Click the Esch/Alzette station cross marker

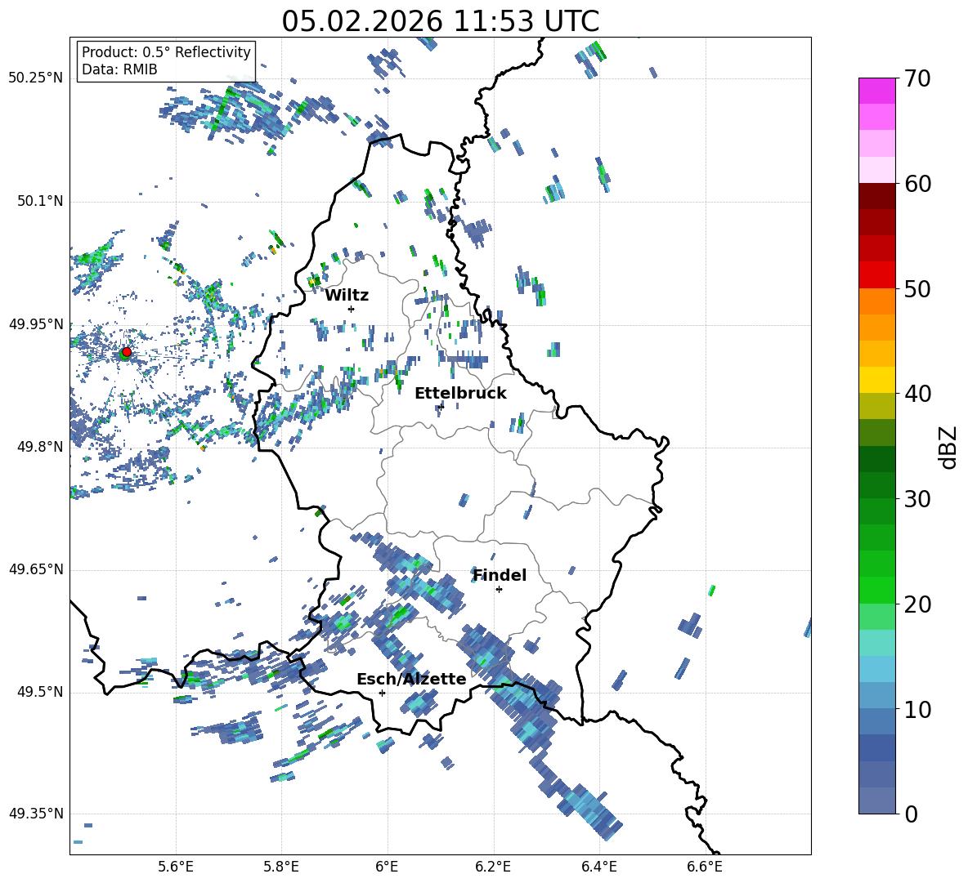pyautogui.click(x=382, y=693)
